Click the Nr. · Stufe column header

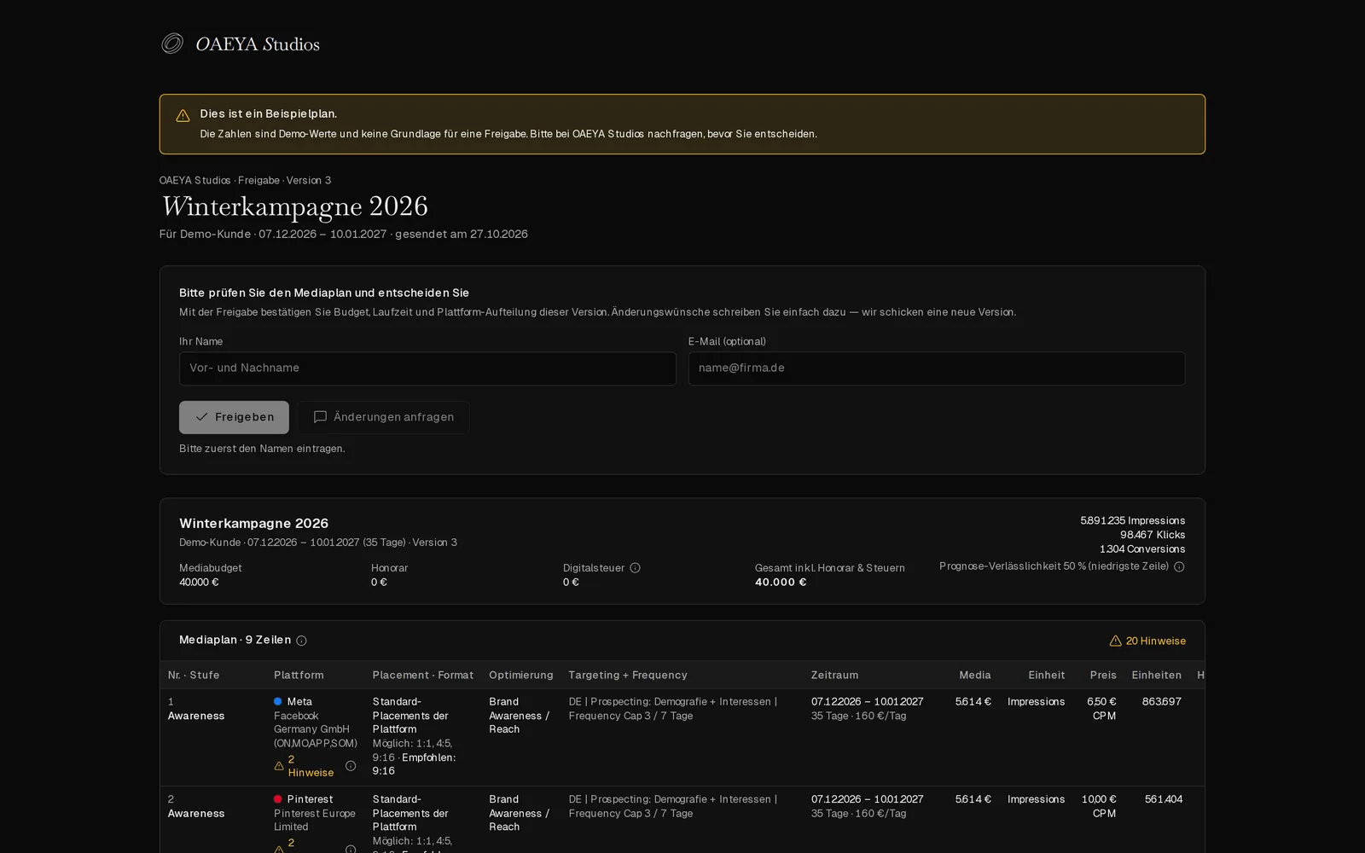[194, 675]
